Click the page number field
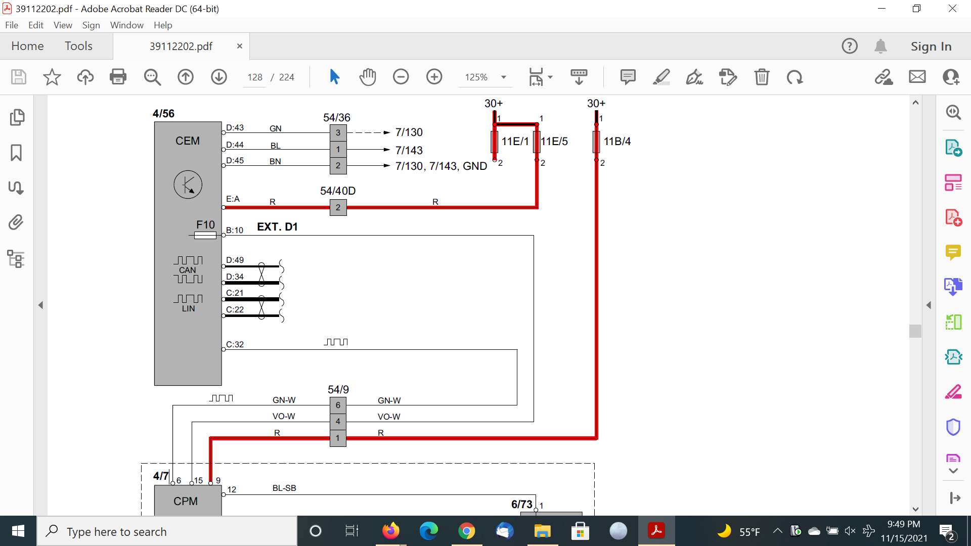 [254, 77]
